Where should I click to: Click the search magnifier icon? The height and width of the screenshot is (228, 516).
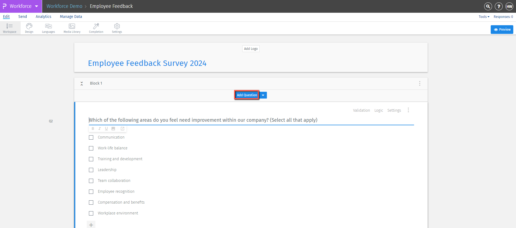(488, 6)
